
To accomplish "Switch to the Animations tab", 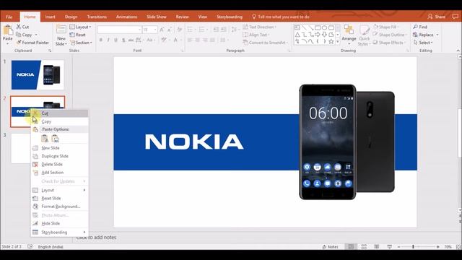I will click(127, 17).
